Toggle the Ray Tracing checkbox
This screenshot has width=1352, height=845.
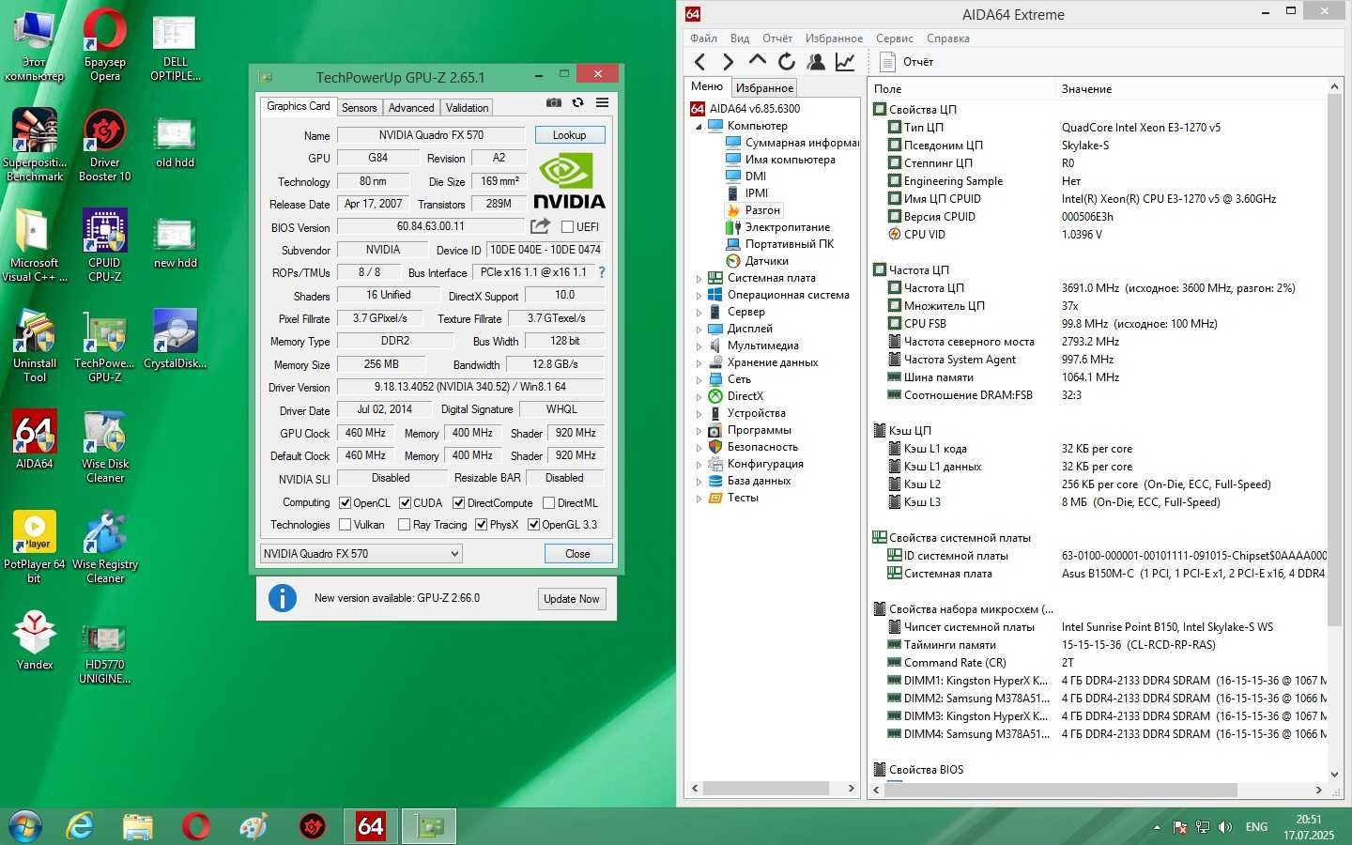pyautogui.click(x=405, y=524)
